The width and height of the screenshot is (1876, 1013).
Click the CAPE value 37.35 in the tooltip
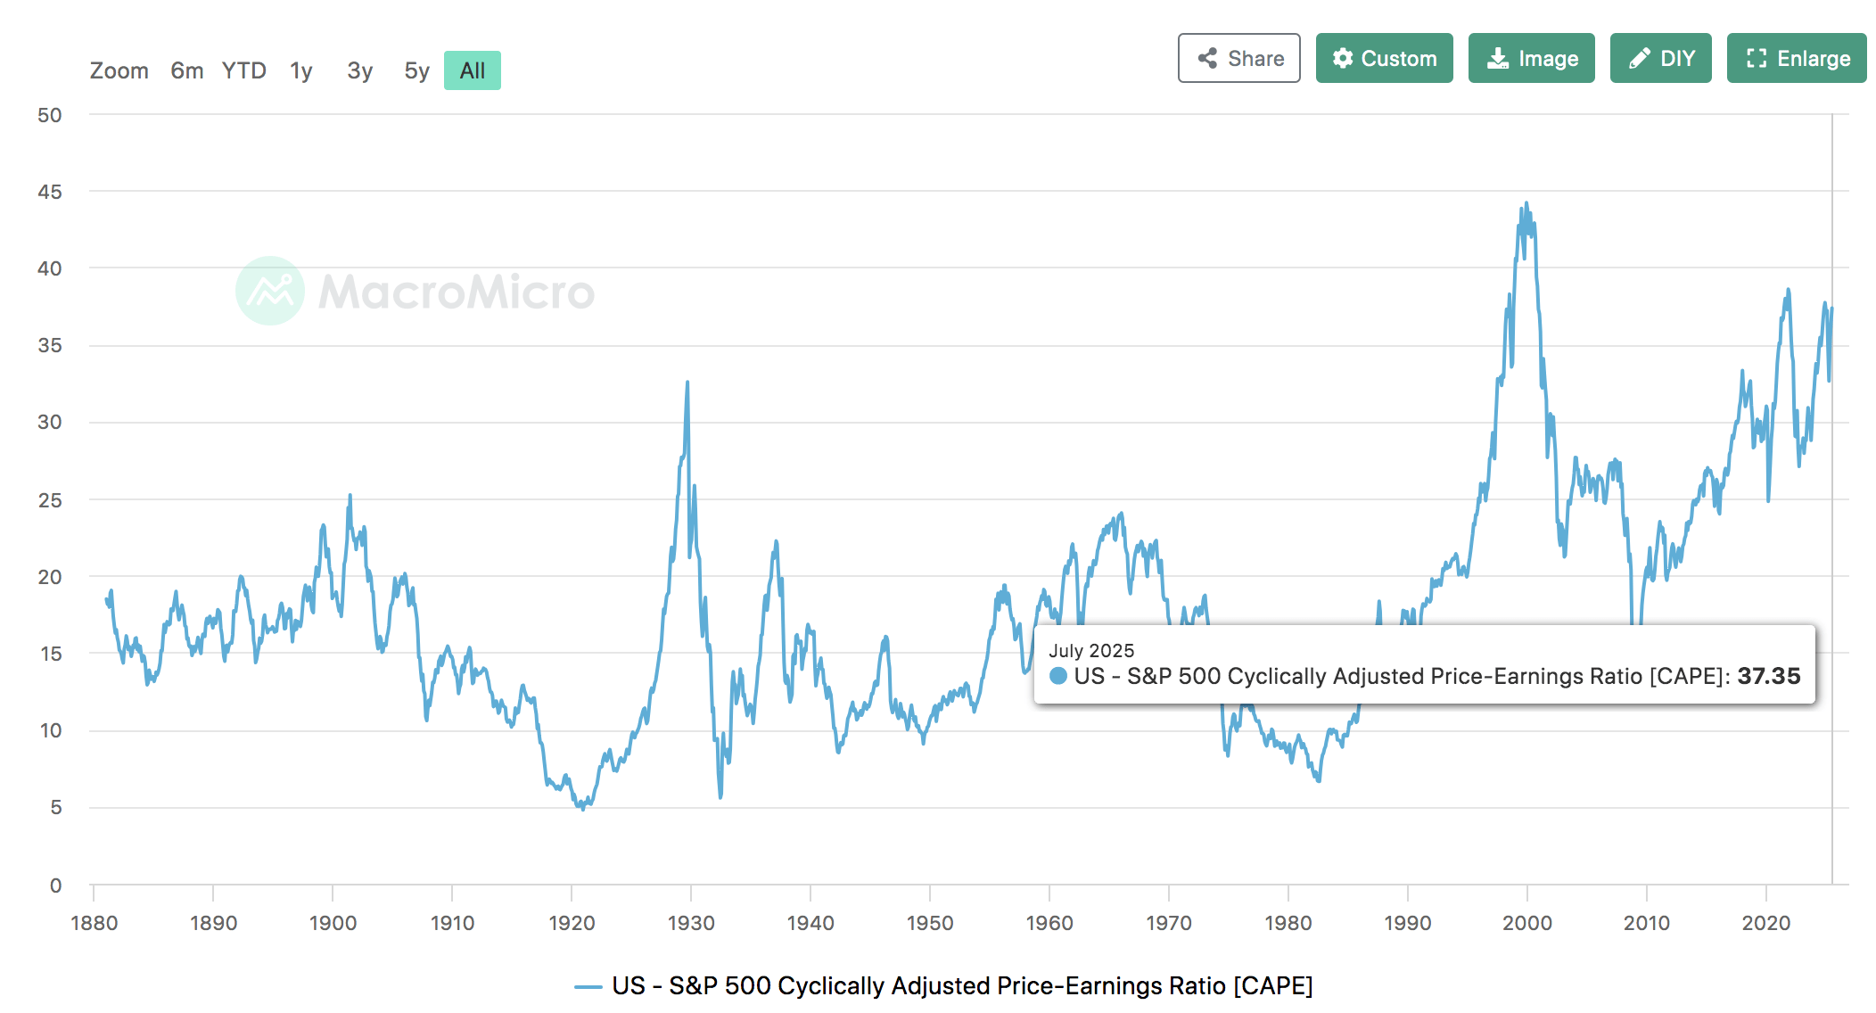point(1769,676)
